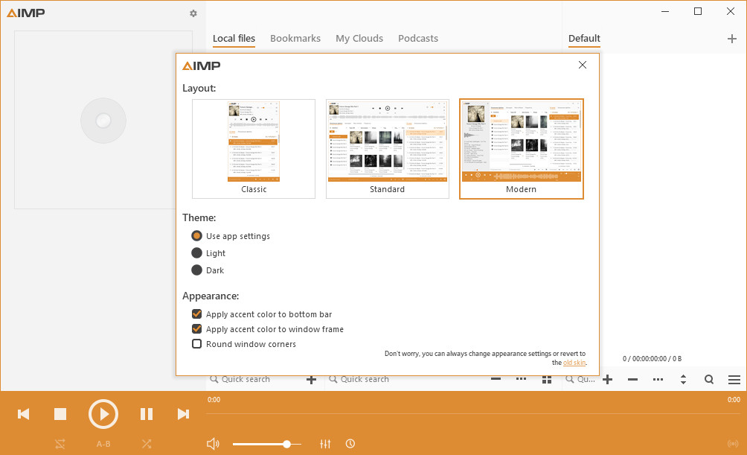Viewport: 747px width, 455px height.
Task: Click the Pause icon
Action: coord(147,414)
